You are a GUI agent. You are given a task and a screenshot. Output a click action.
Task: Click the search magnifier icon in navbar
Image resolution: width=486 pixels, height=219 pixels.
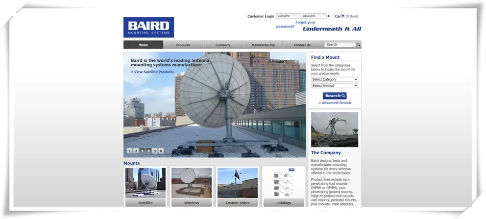click(358, 45)
